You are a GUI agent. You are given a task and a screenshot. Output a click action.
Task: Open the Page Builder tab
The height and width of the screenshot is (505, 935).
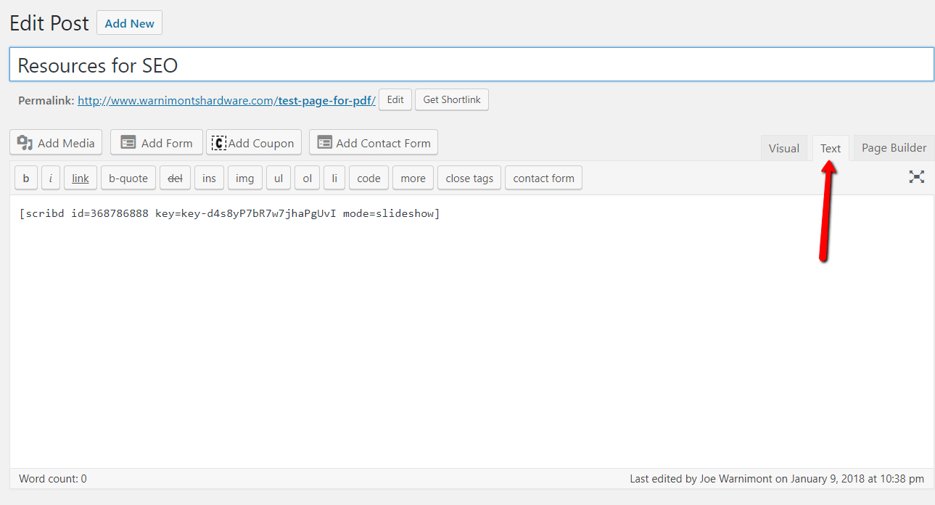(x=894, y=148)
